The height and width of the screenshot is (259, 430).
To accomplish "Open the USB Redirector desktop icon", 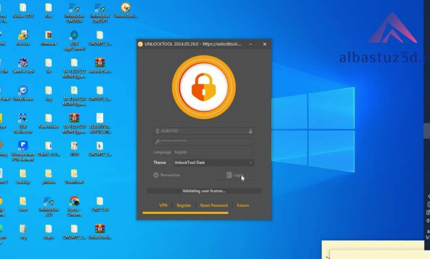I will 23,123.
